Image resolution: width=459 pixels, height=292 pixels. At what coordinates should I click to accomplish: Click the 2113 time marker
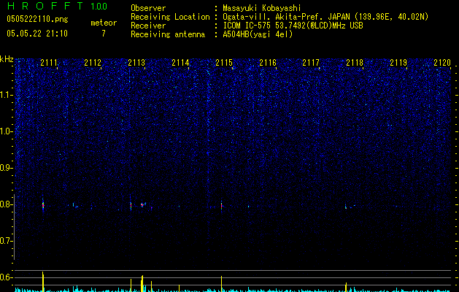coord(136,62)
